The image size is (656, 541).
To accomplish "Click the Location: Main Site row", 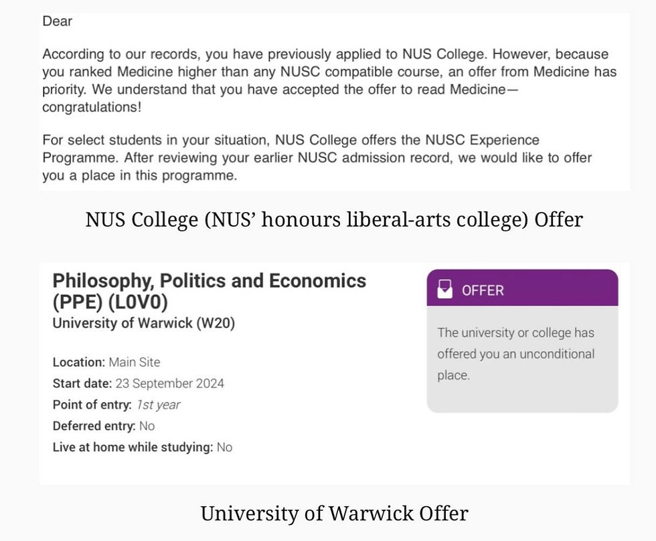I will click(106, 362).
